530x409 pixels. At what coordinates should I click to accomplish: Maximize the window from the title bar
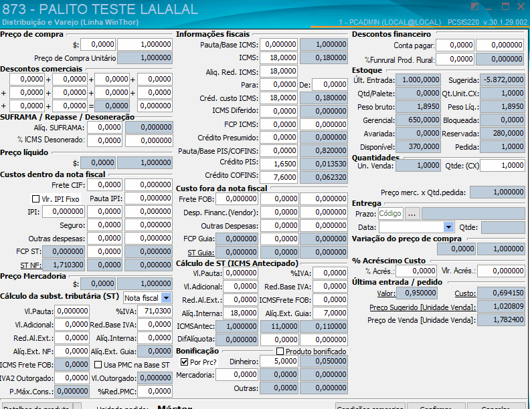click(506, 7)
